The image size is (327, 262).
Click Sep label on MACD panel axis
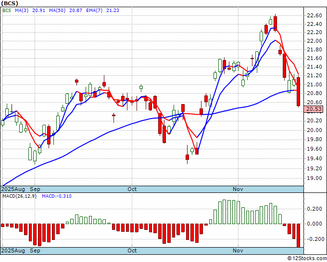pyautogui.click(x=35, y=250)
